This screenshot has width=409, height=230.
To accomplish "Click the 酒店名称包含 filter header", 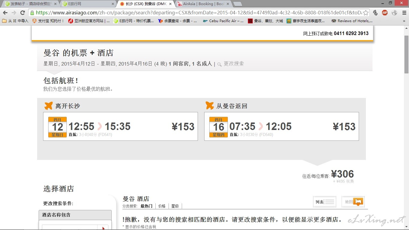I will point(75,215).
